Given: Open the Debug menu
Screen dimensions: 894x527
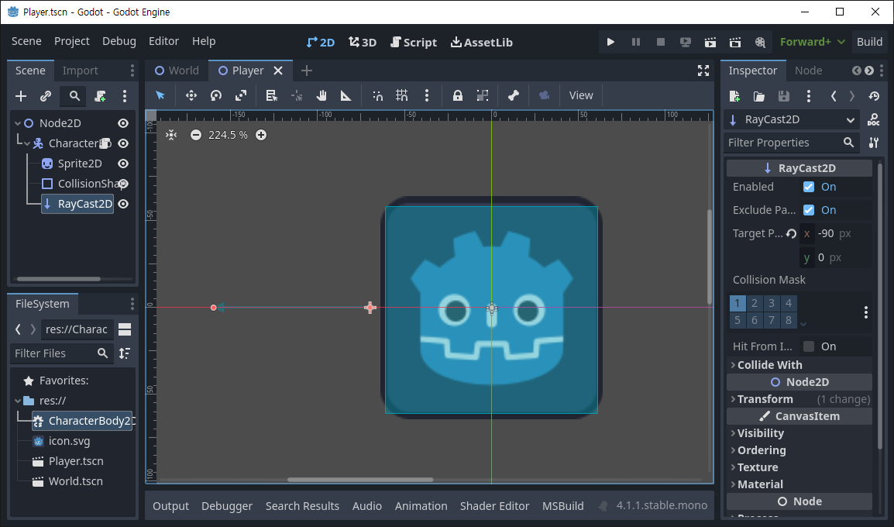Looking at the screenshot, I should (119, 41).
